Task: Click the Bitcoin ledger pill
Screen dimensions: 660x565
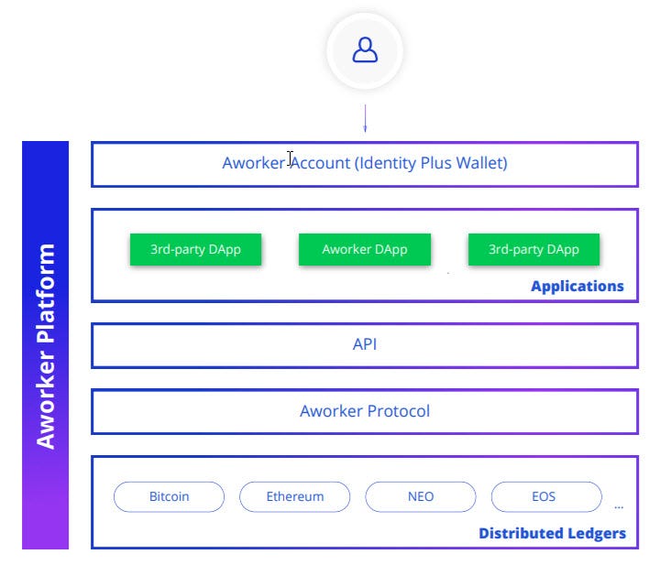Action: (169, 496)
